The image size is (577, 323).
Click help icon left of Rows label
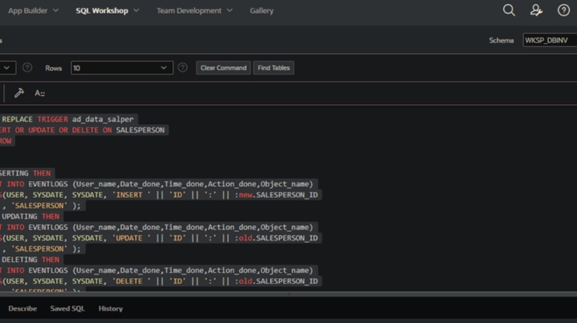point(27,68)
